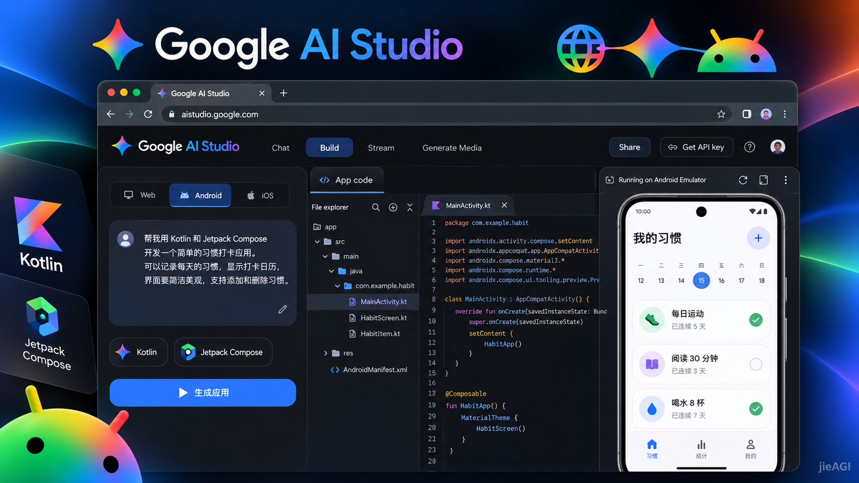Select the iOS platform option
Image resolution: width=859 pixels, height=483 pixels.
click(260, 195)
